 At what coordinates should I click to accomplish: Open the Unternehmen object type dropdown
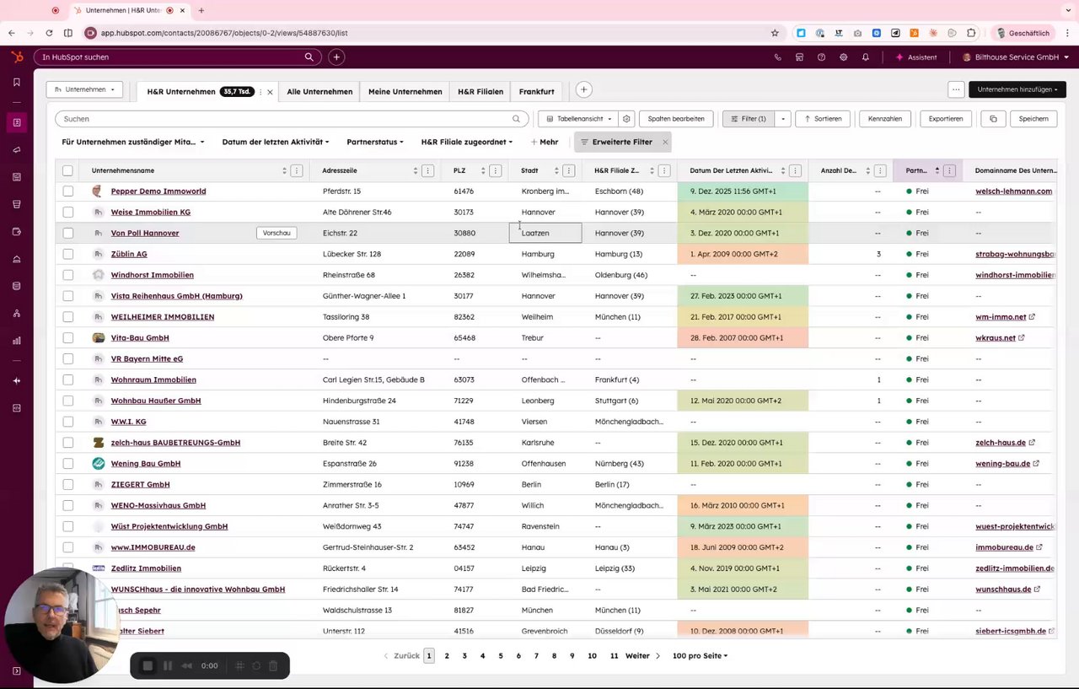[84, 89]
